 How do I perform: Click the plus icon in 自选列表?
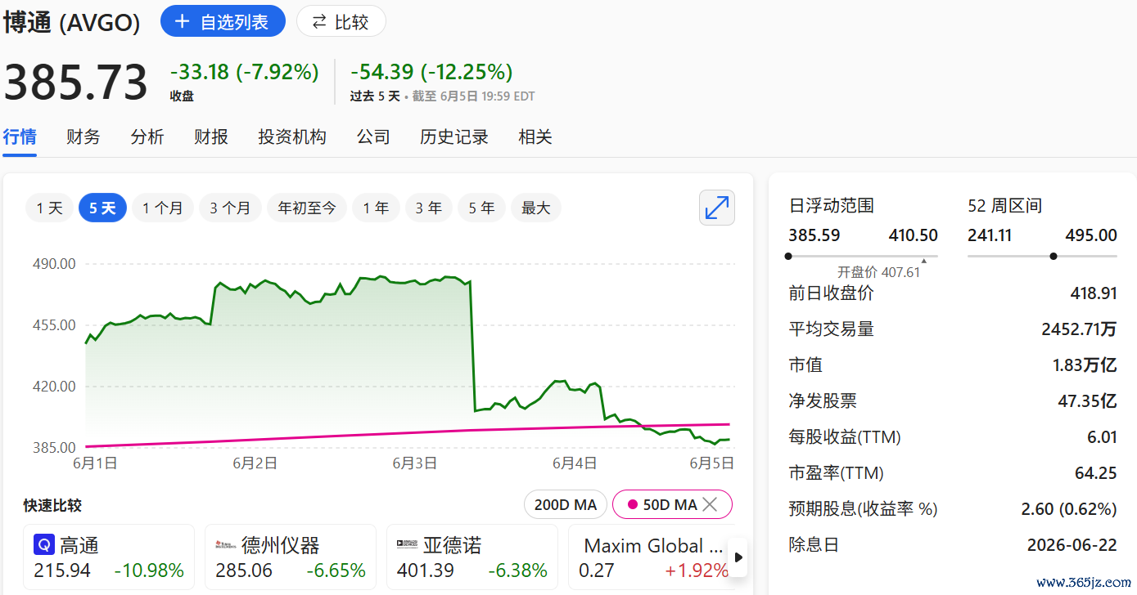[182, 21]
